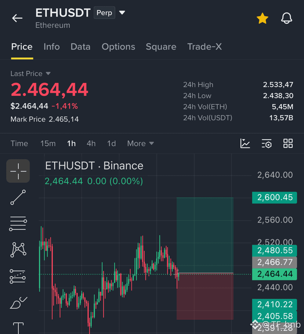304x334 pixels.
Task: Open price alerts bell icon
Action: (286, 18)
